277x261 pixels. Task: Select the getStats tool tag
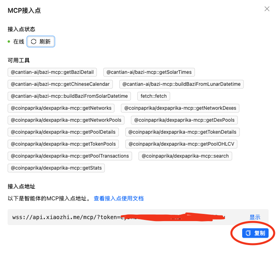(56, 168)
